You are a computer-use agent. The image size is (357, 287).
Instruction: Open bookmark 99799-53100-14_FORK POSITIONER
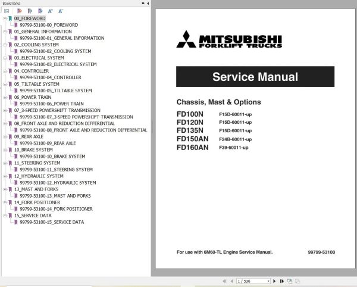tap(57, 209)
